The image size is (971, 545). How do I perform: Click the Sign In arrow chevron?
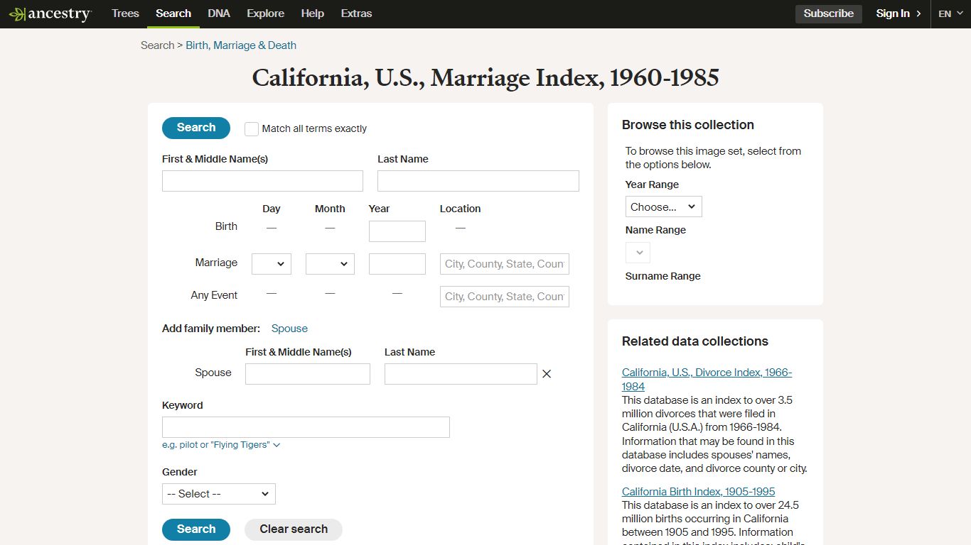918,13
